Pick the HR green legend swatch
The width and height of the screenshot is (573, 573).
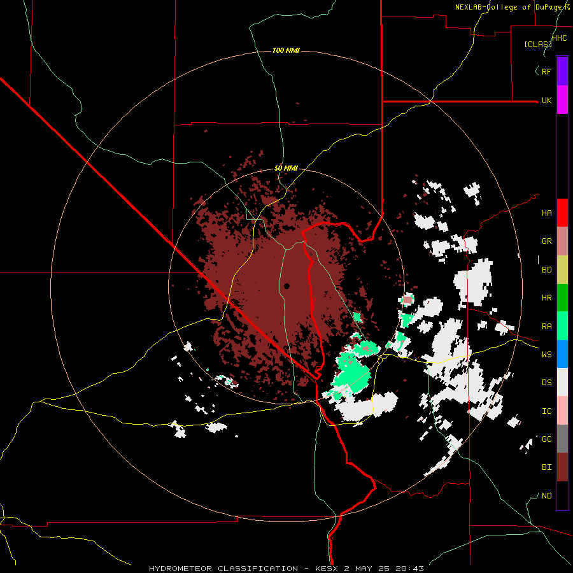(x=562, y=298)
